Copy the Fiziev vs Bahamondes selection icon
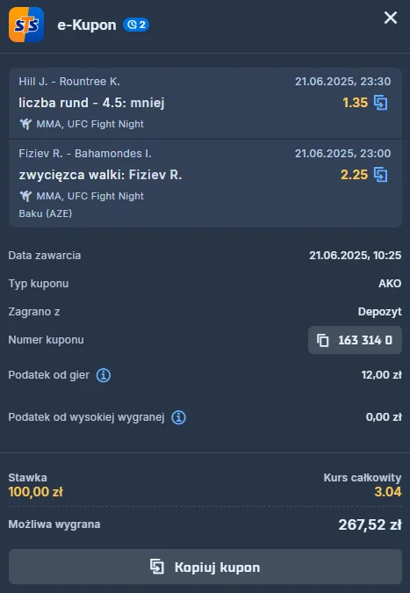This screenshot has width=410, height=593. (x=380, y=175)
